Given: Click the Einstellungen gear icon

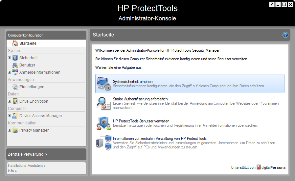Looking at the screenshot, I should [15, 87].
